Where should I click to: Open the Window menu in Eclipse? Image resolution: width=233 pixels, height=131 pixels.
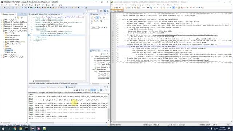pos(54,5)
